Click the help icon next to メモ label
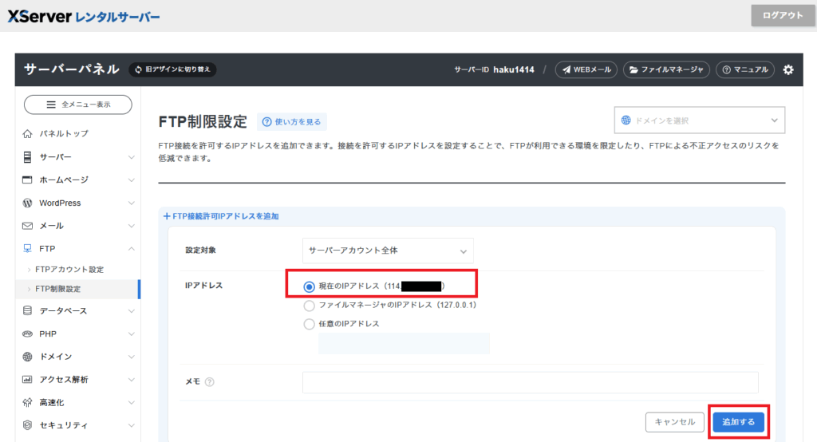Screen dimensions: 817x442 coord(210,382)
